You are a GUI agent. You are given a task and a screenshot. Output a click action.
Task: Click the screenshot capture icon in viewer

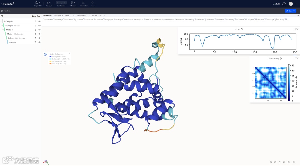click(289, 162)
